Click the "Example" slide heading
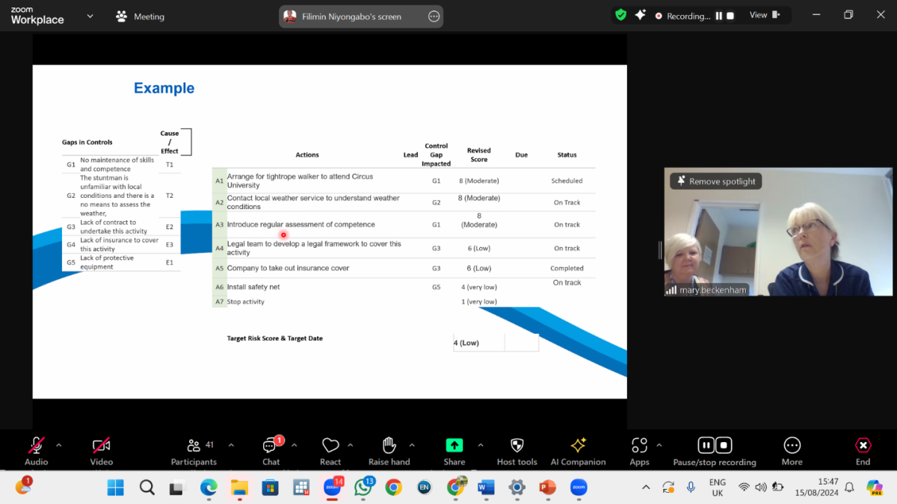The width and height of the screenshot is (897, 504). pos(164,88)
